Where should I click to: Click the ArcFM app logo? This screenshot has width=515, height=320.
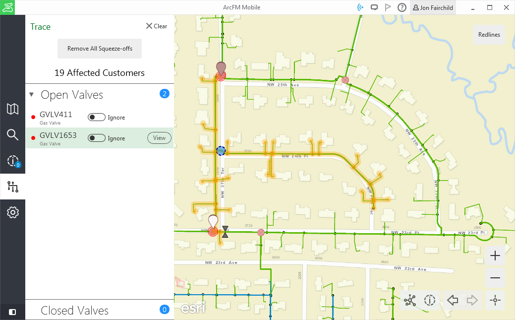pos(7,7)
